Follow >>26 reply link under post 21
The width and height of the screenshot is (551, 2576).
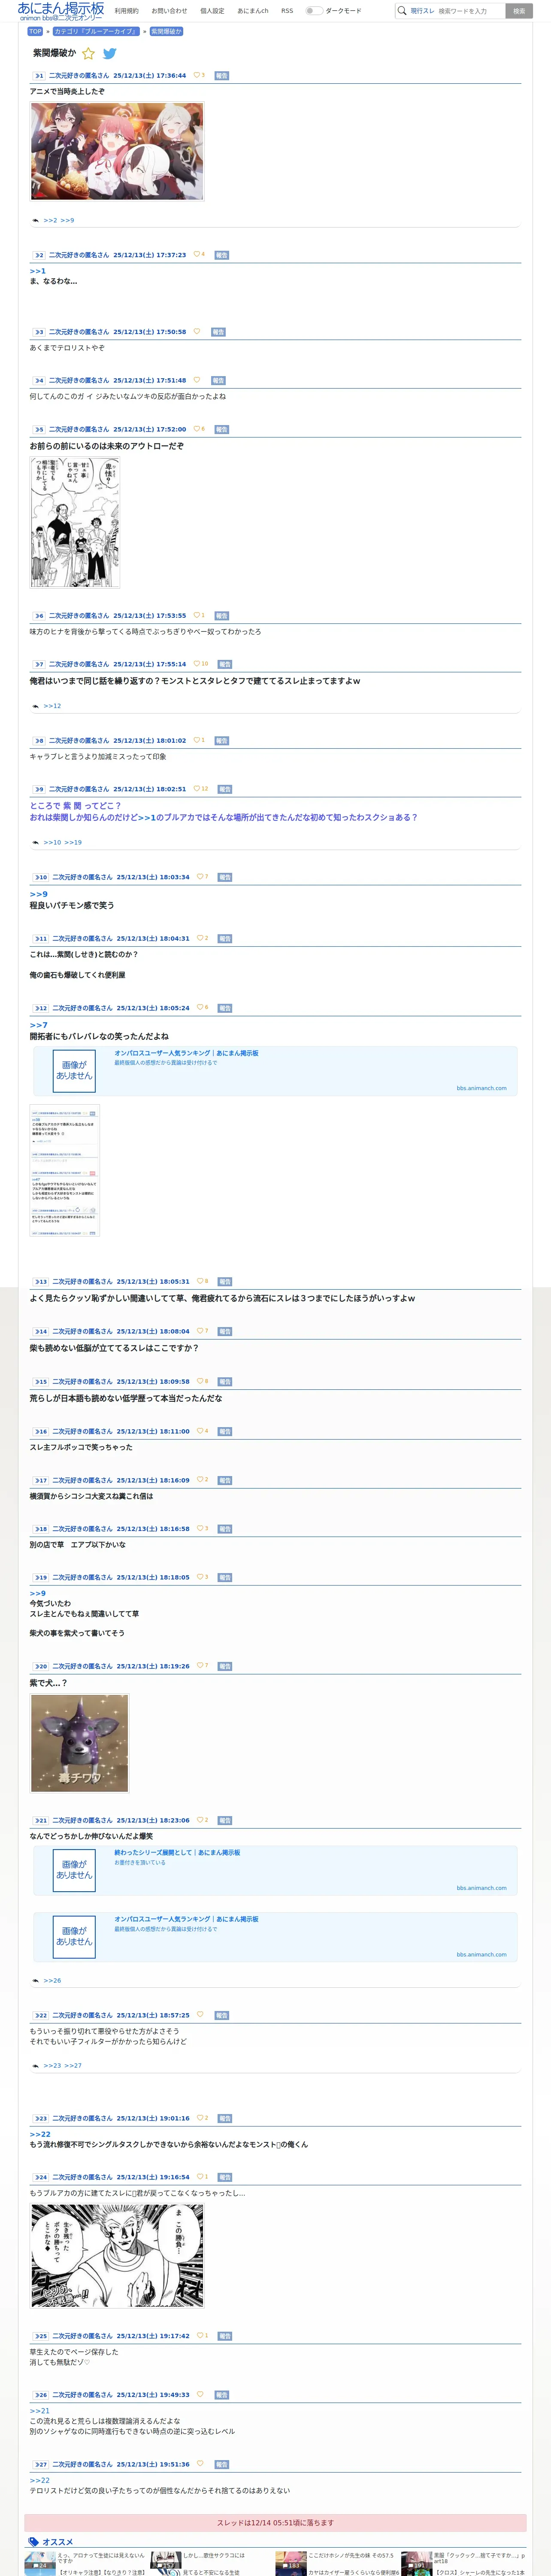point(52,1981)
